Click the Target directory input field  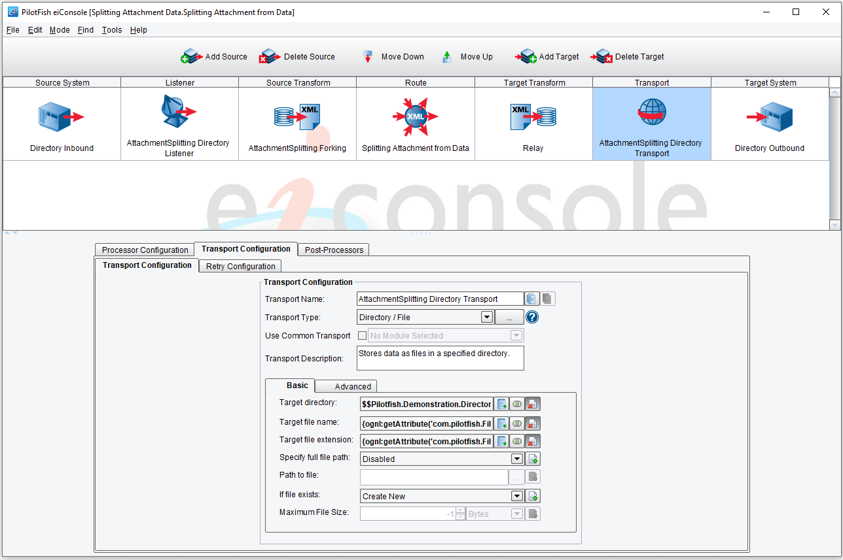(x=426, y=404)
